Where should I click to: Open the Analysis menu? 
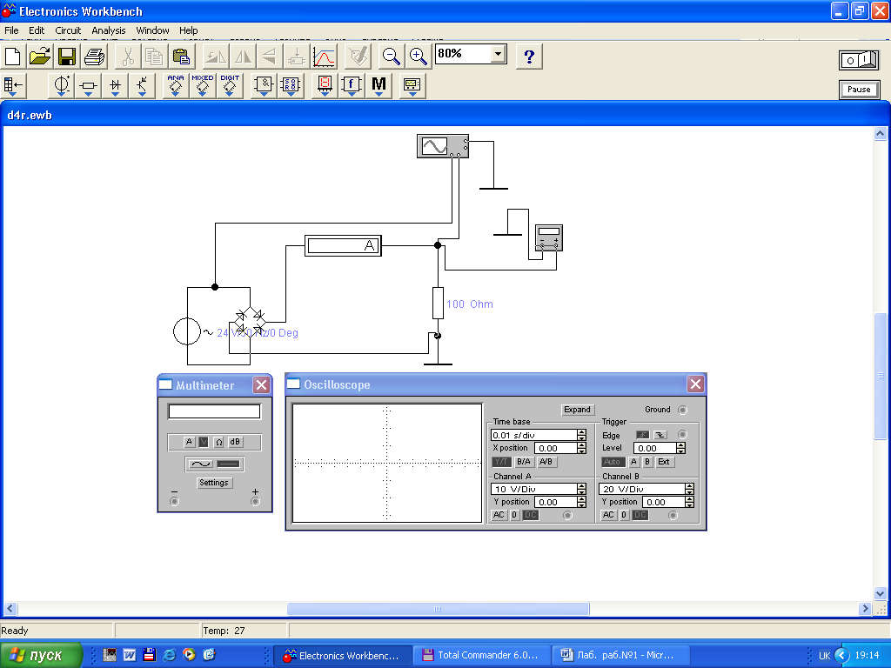(x=109, y=30)
